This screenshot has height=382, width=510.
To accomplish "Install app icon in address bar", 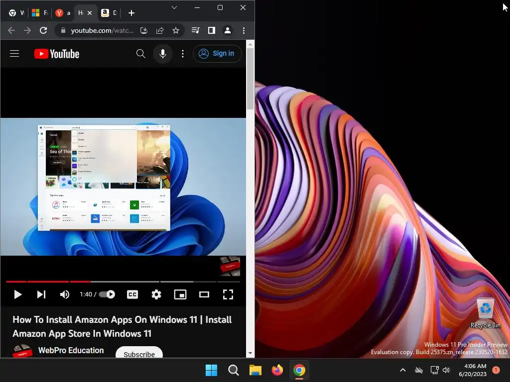I will [x=144, y=30].
